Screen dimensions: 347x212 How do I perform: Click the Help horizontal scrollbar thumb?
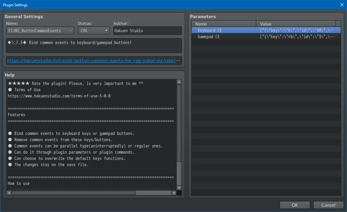click(74, 193)
